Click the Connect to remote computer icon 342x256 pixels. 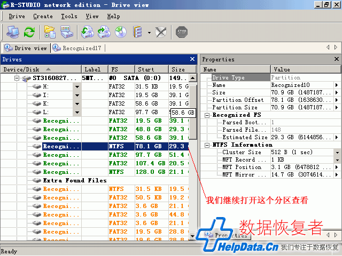pos(13,32)
